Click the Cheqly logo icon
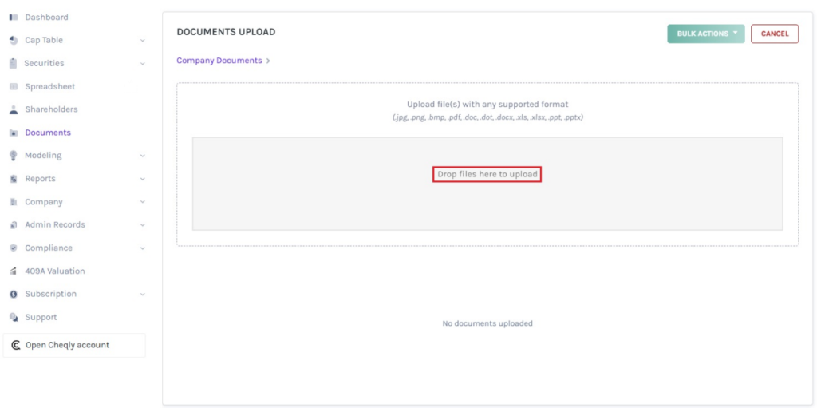Viewport: 817px width, 408px height. coord(16,345)
